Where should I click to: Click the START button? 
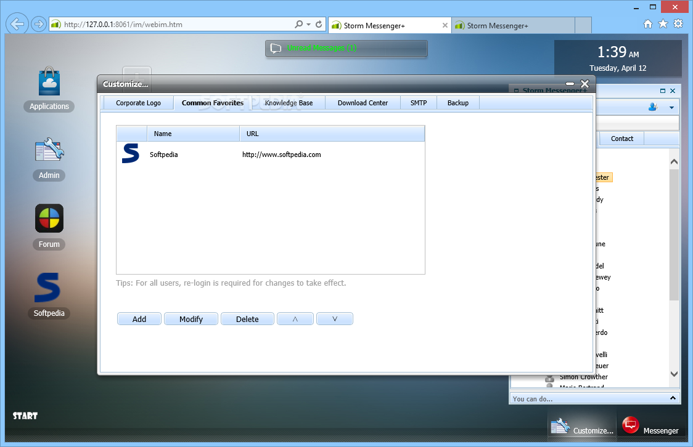click(25, 416)
